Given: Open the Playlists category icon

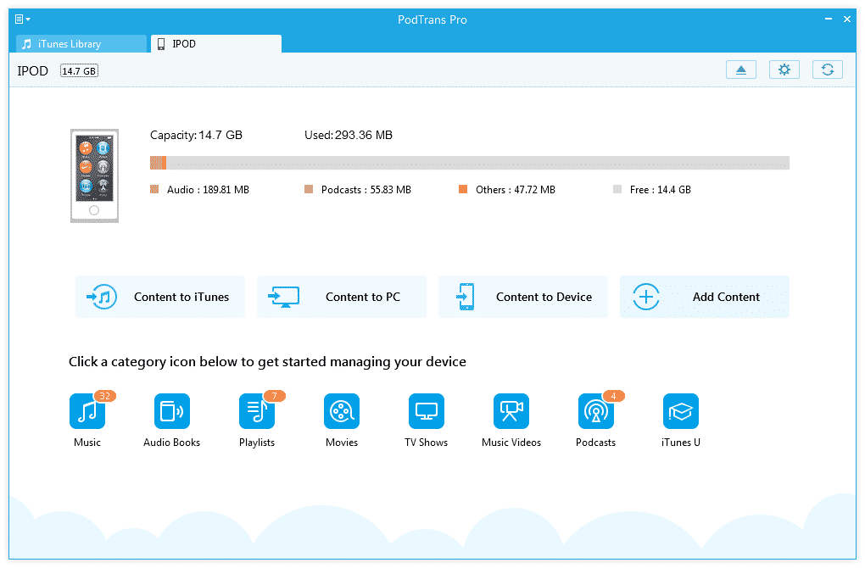Looking at the screenshot, I should 256,412.
